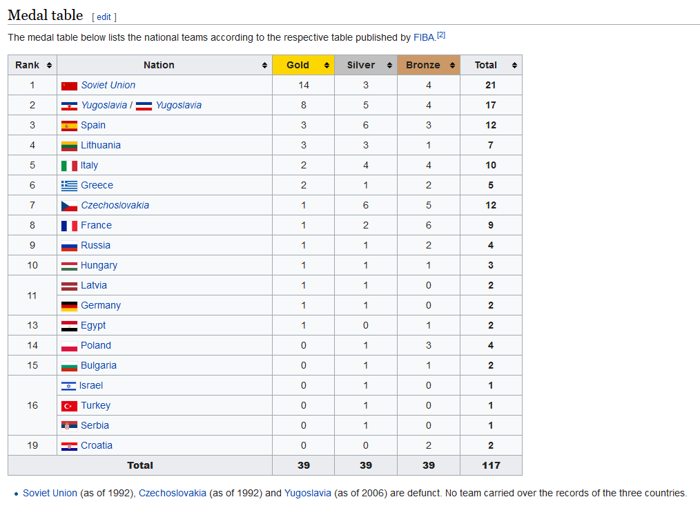Click the Spain flag icon
The height and width of the screenshot is (506, 700).
click(x=69, y=126)
